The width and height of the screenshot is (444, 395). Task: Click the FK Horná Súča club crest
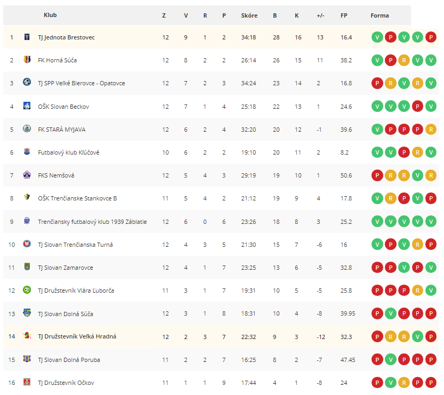pyautogui.click(x=27, y=60)
